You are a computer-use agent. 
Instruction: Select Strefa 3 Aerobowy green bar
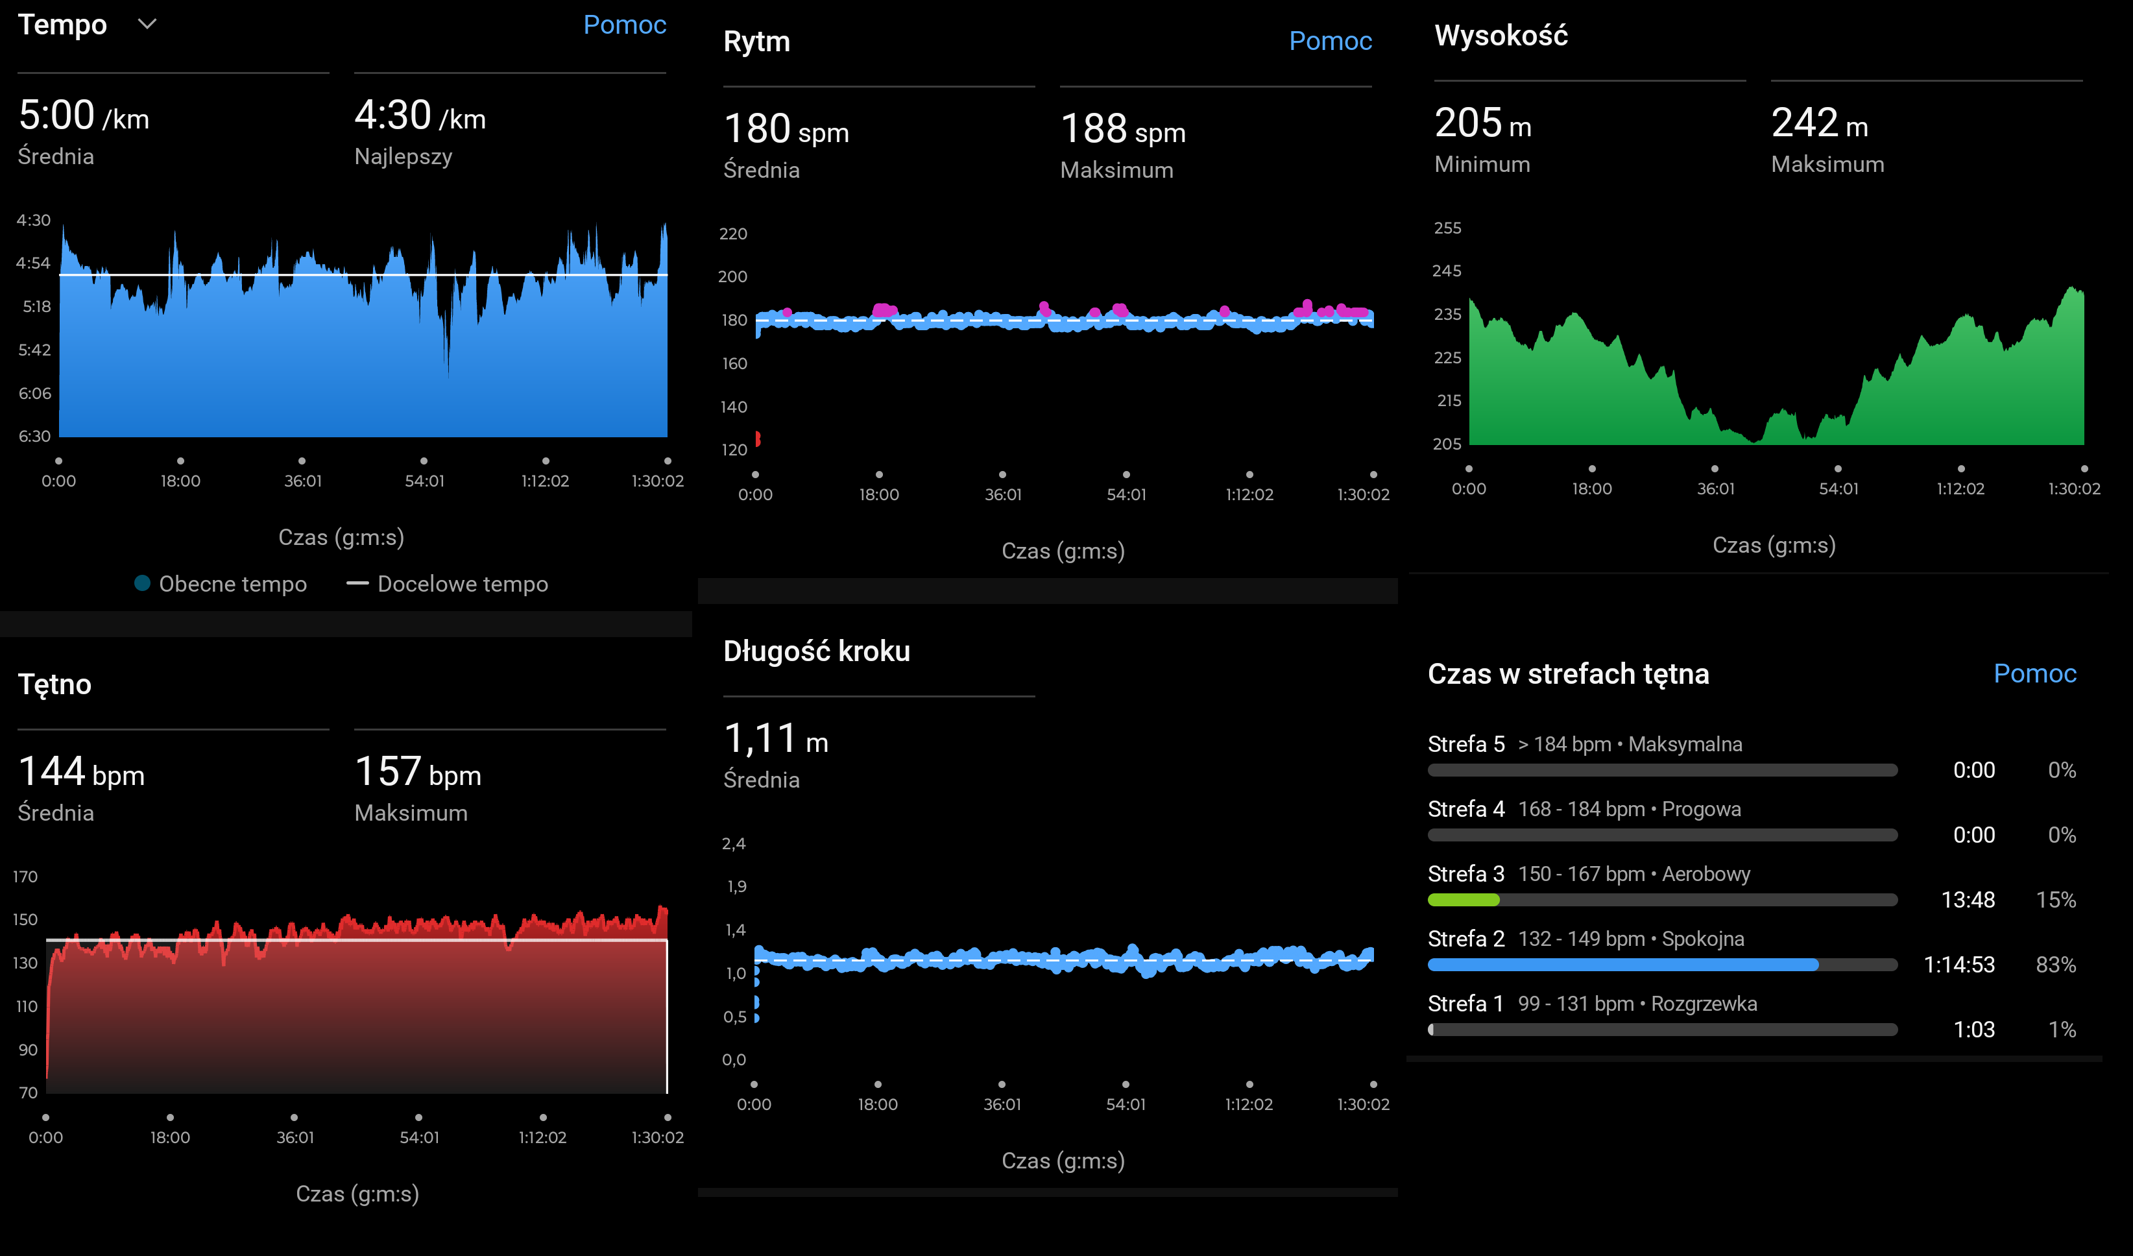(x=1463, y=900)
